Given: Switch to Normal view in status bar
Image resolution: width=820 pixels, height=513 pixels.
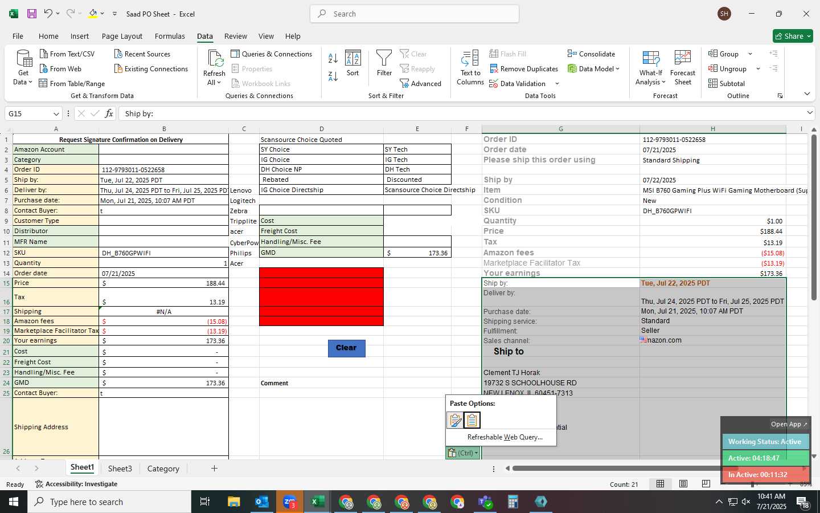Looking at the screenshot, I should pos(661,484).
